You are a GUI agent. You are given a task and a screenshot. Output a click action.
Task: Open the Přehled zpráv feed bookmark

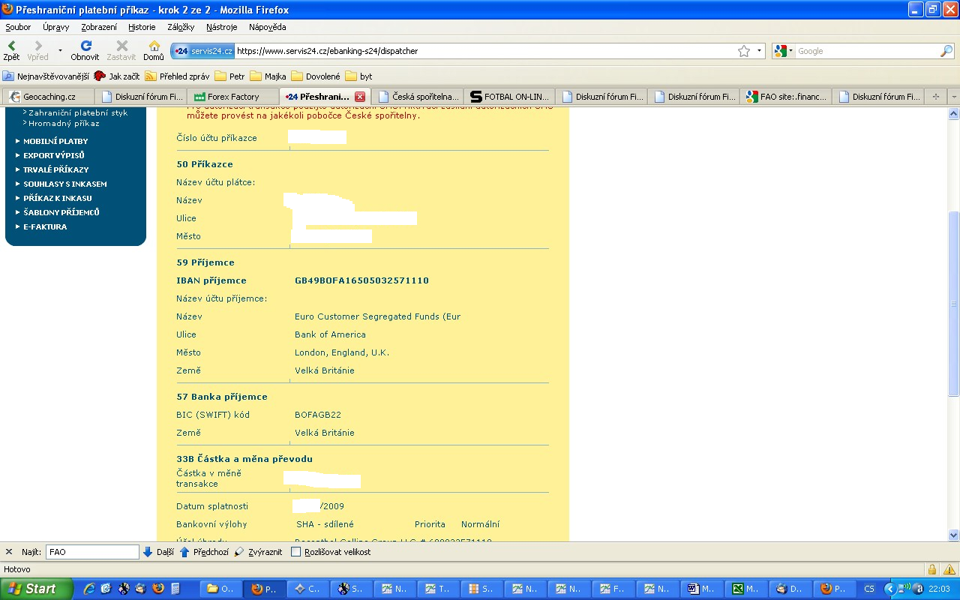pos(177,76)
